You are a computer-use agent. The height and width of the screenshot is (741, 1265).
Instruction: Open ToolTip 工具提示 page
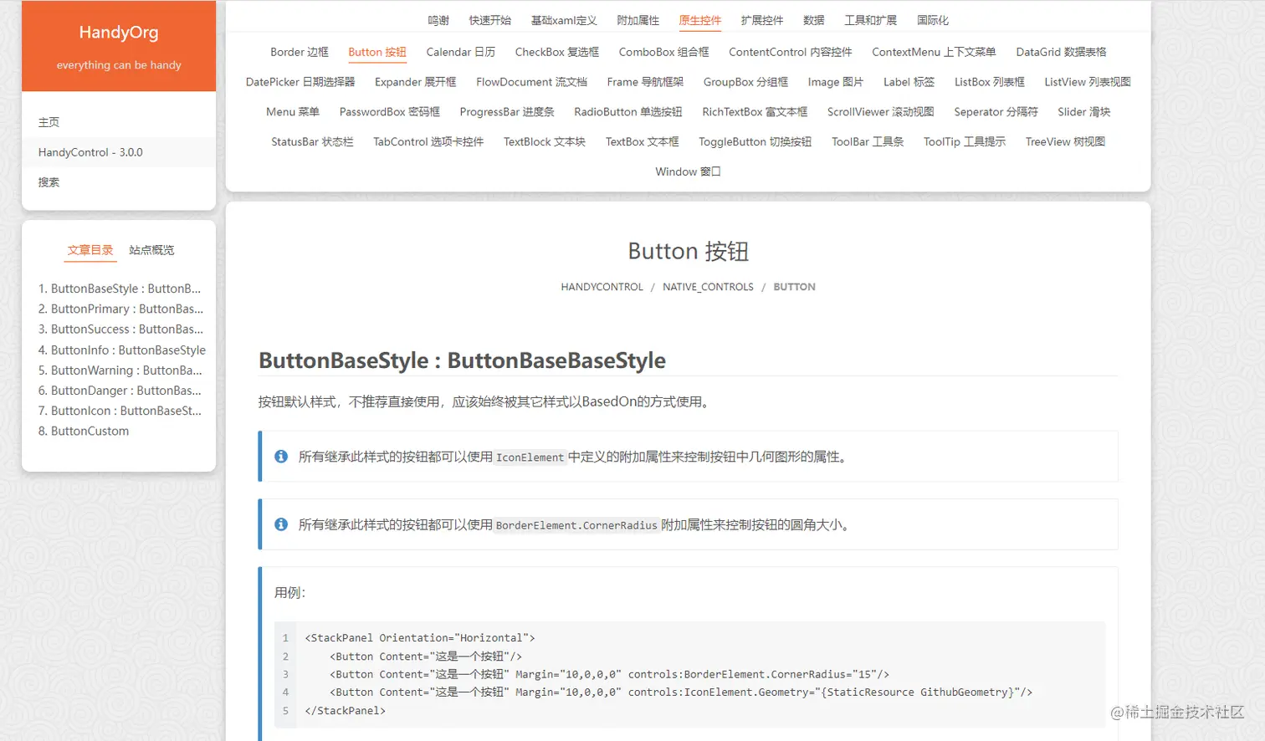965,142
